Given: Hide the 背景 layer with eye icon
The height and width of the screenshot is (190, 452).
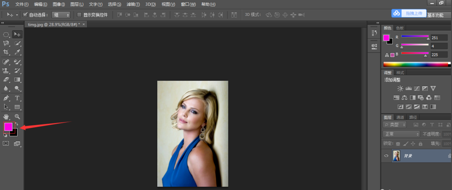Looking at the screenshot, I should pos(386,156).
